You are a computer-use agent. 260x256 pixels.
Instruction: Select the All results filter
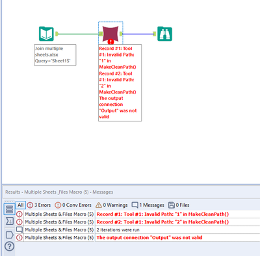click(x=21, y=205)
